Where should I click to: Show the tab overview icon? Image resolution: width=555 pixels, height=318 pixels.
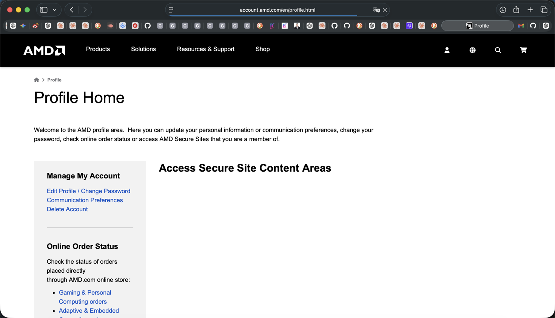[x=544, y=10]
